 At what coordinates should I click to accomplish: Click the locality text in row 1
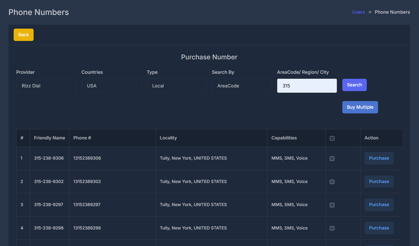coord(193,158)
